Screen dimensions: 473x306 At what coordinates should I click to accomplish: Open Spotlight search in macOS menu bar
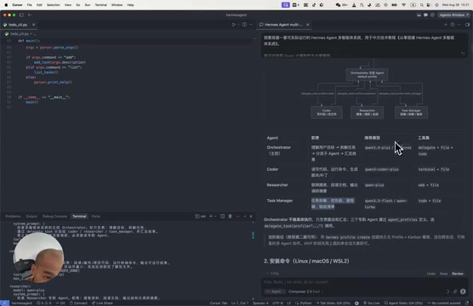point(421,5)
